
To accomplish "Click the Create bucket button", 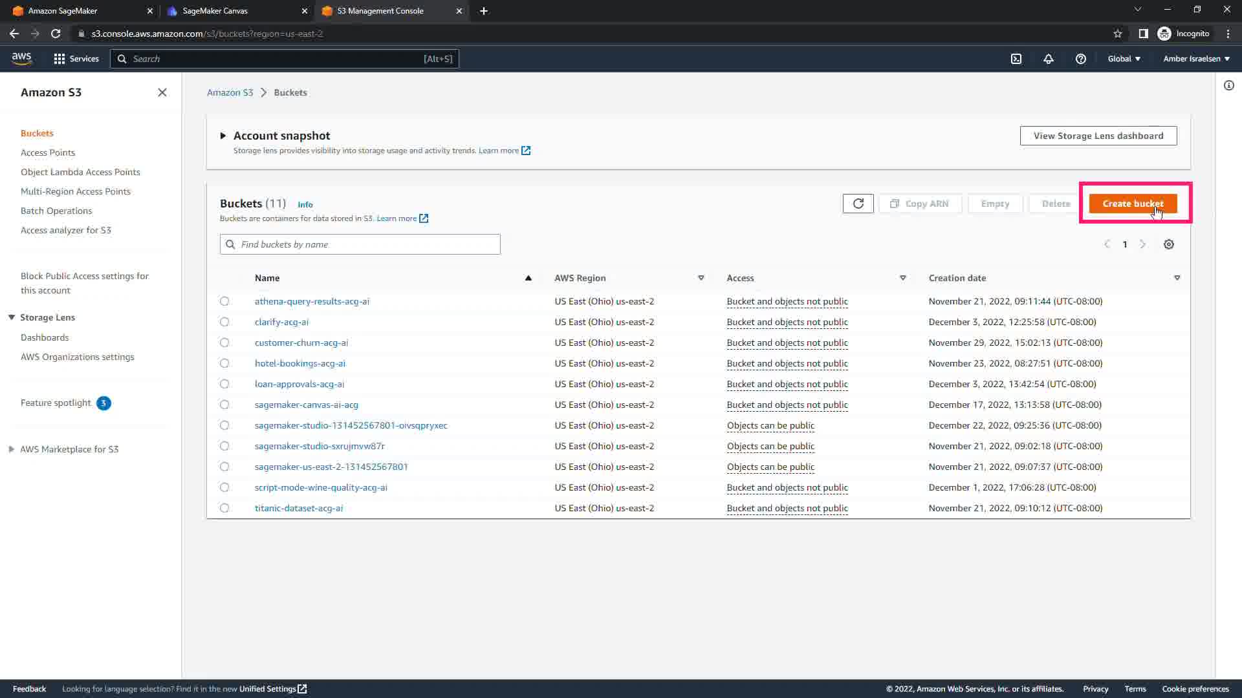I will coord(1133,204).
